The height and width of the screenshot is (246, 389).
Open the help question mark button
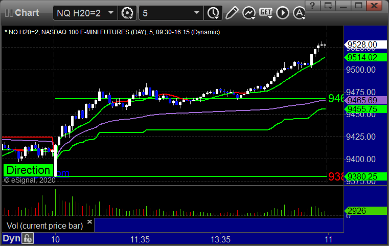[313, 6]
